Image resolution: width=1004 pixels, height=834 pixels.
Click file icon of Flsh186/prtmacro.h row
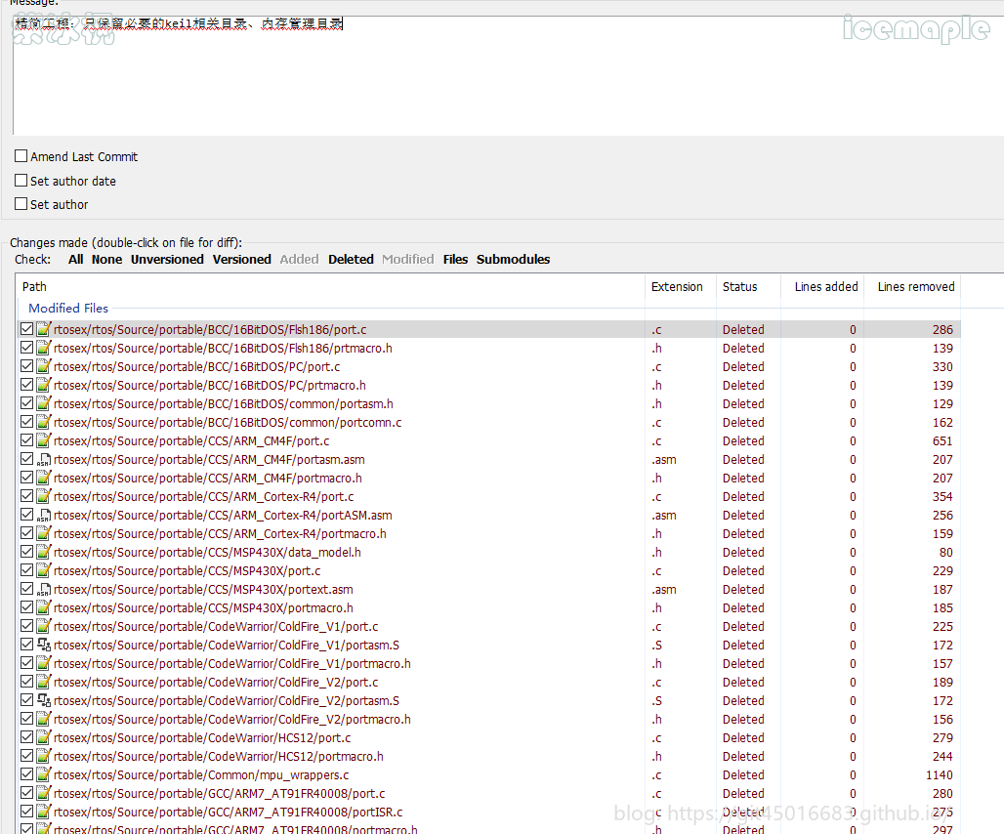pyautogui.click(x=44, y=349)
